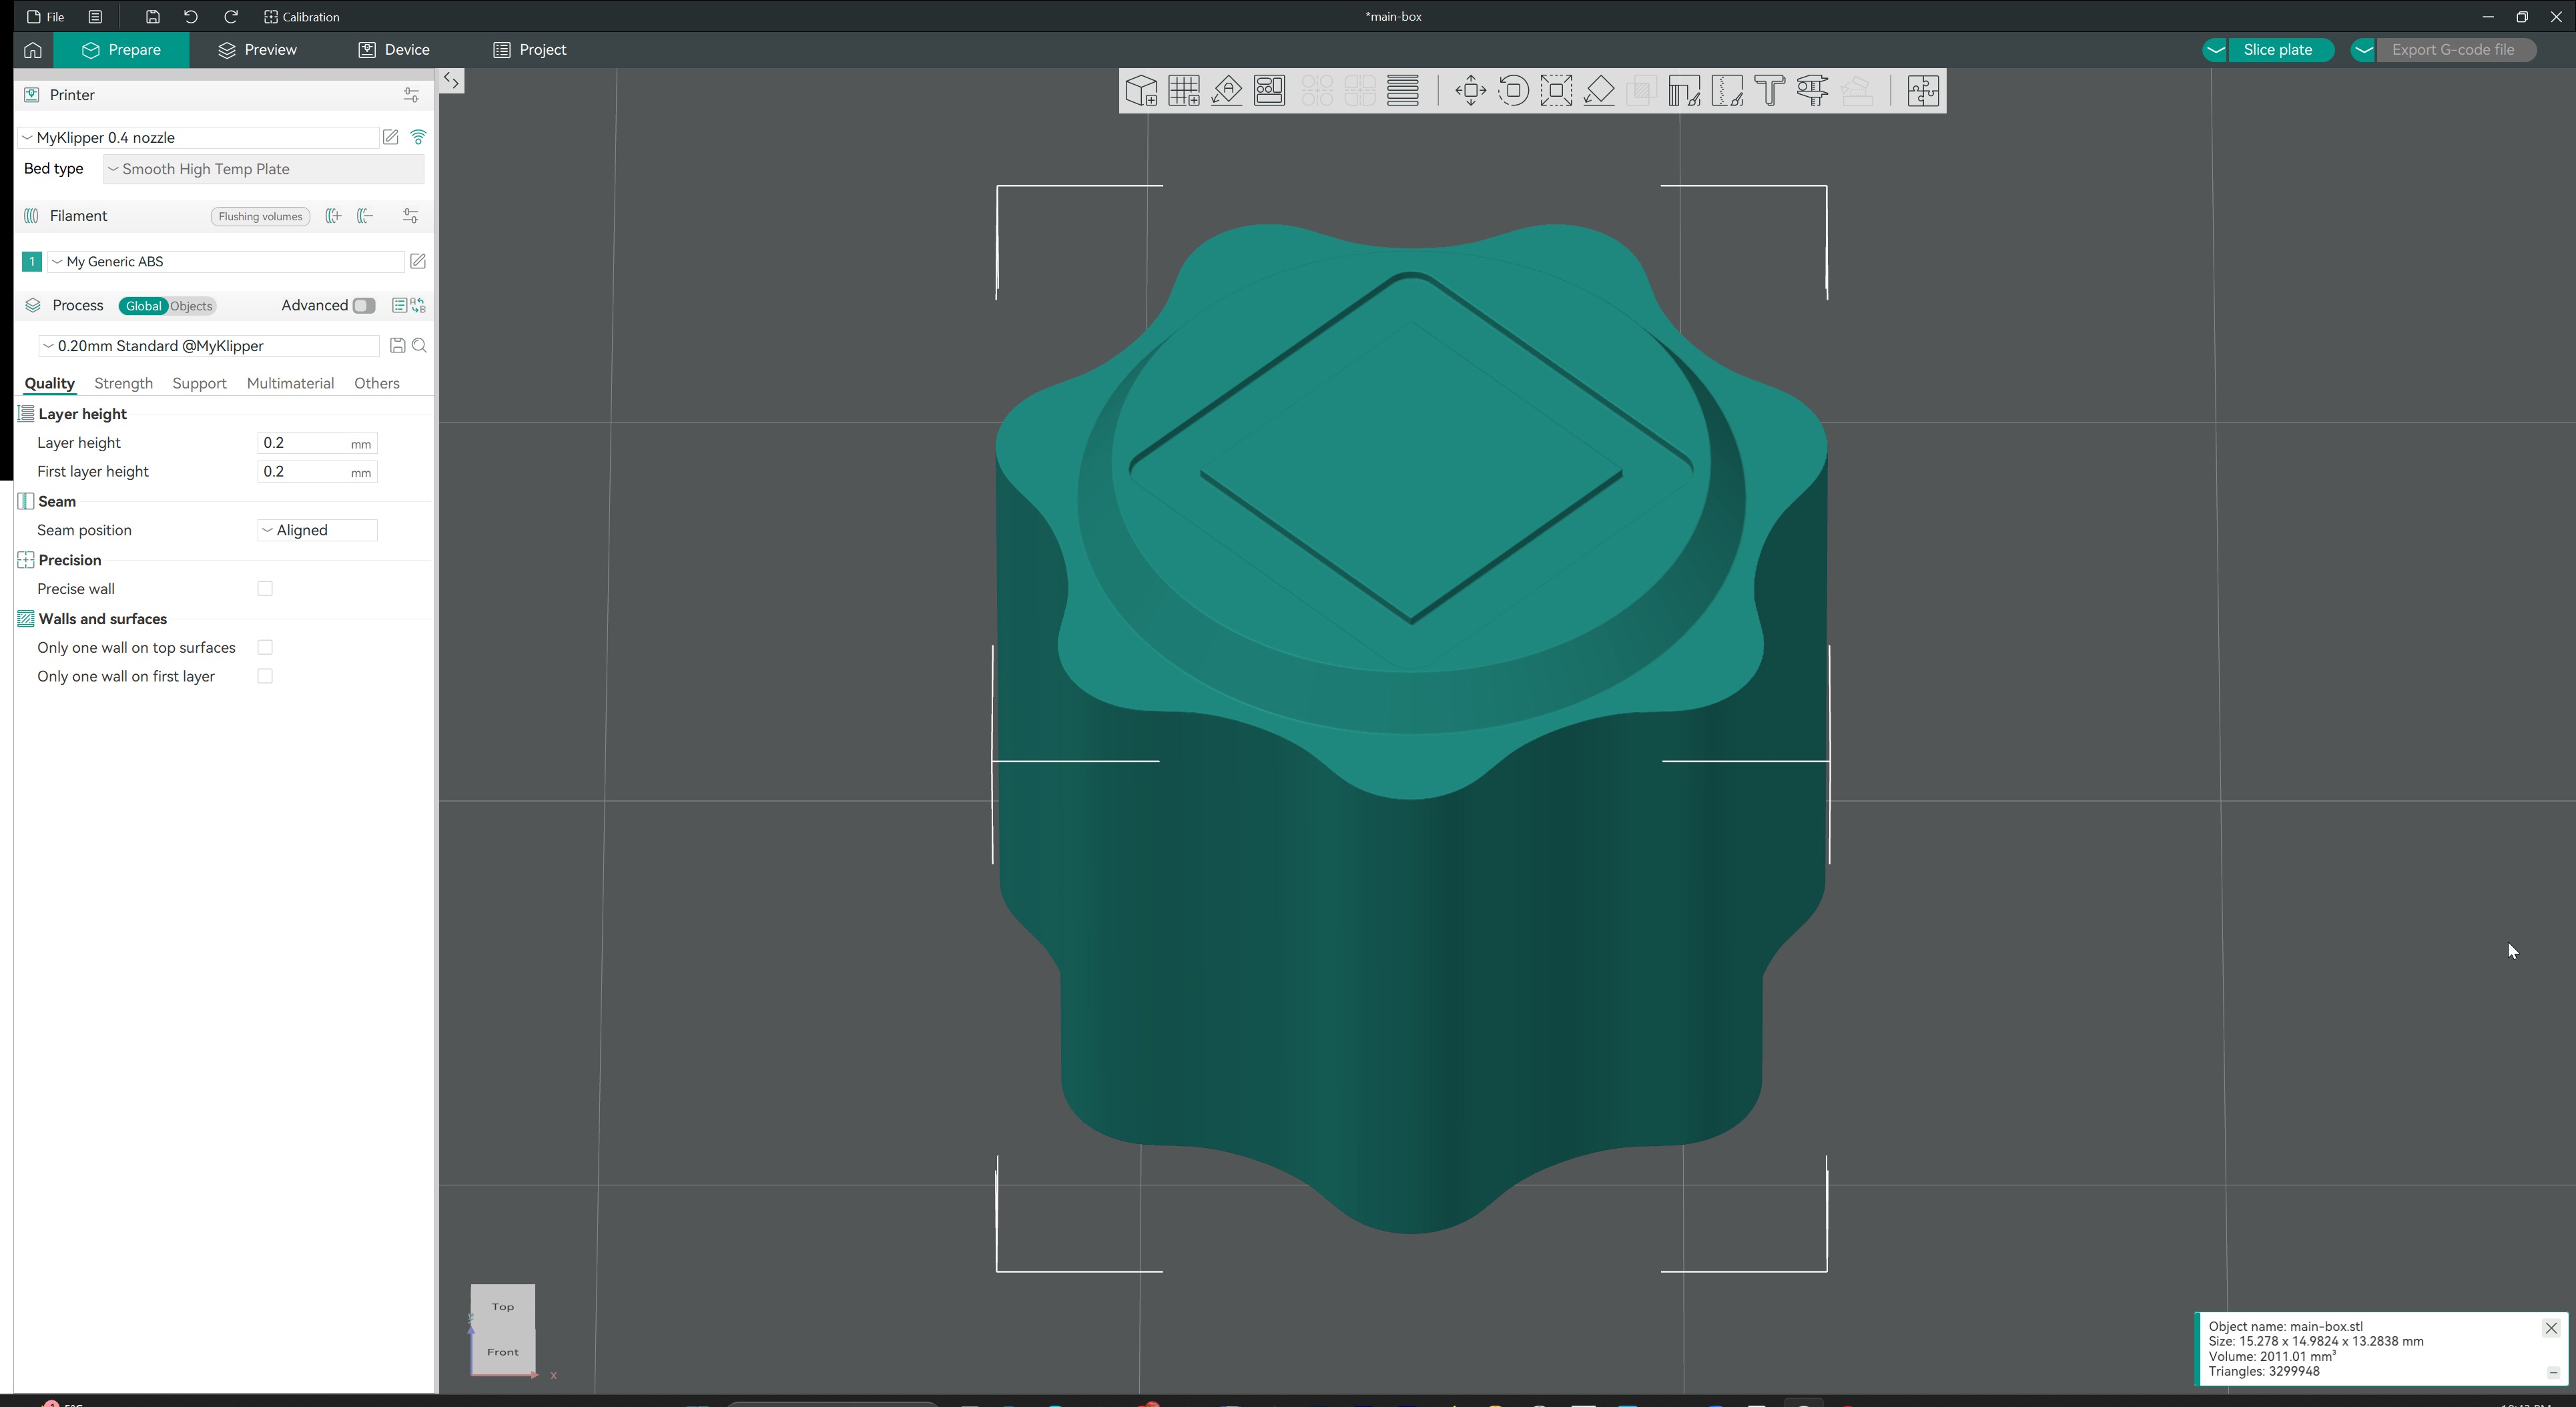Edit the MyKlipper printer preset
This screenshot has width=2576, height=1407.
(x=391, y=138)
